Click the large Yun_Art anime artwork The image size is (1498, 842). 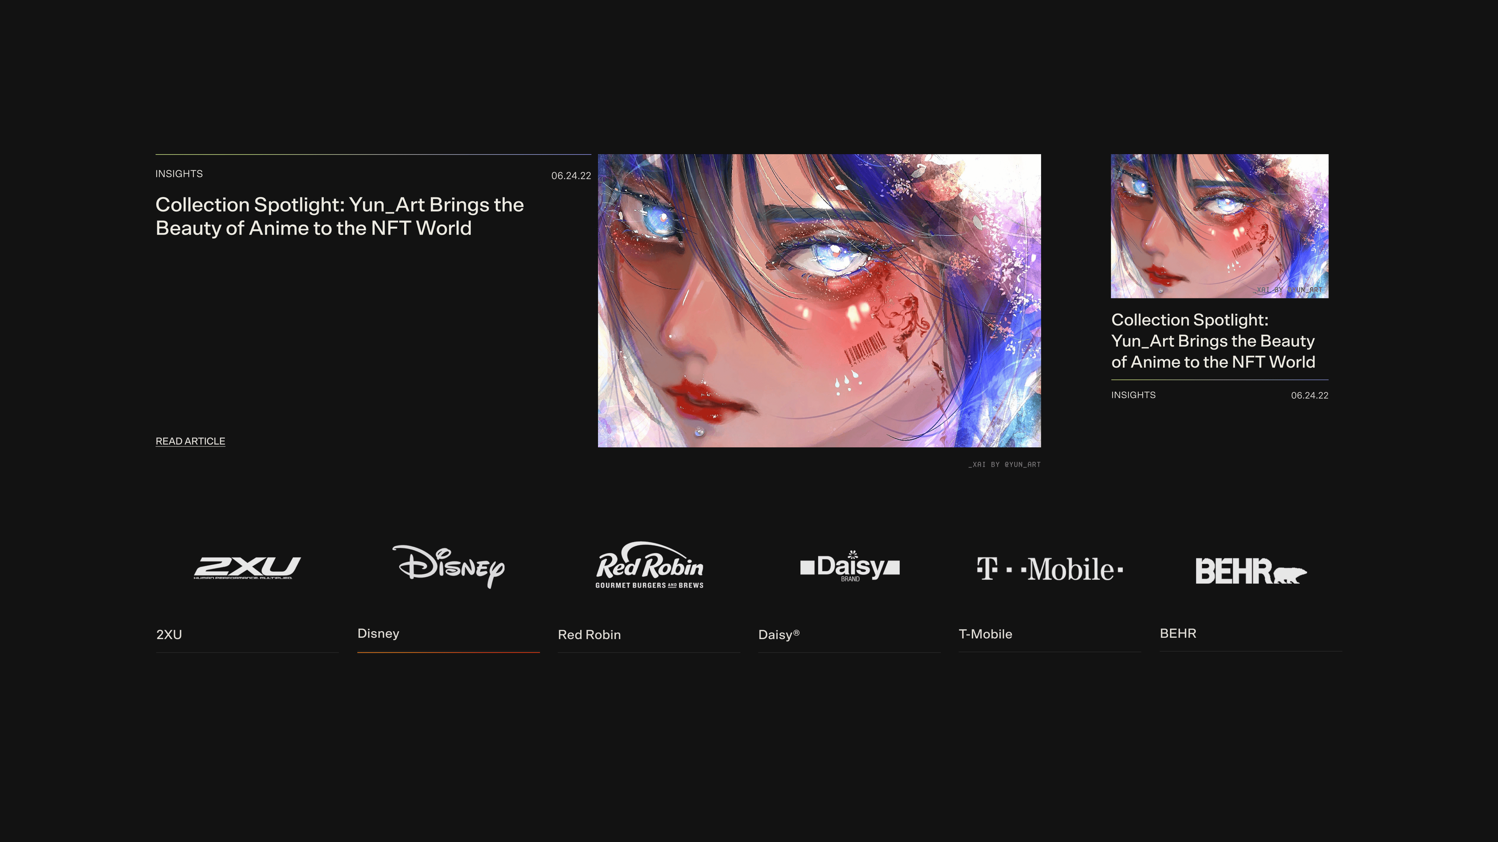click(x=819, y=300)
